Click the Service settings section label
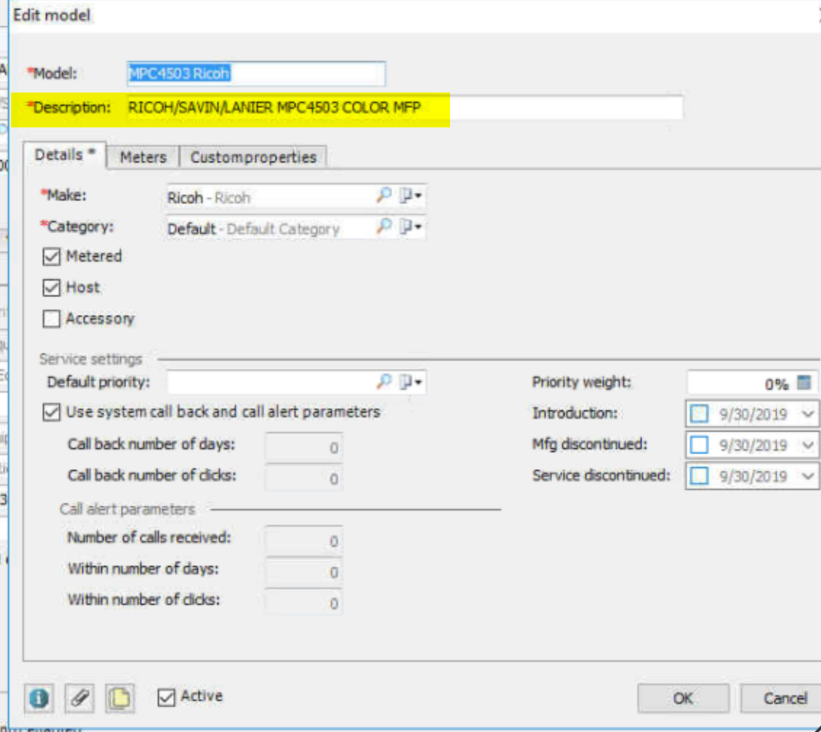 pyautogui.click(x=91, y=359)
